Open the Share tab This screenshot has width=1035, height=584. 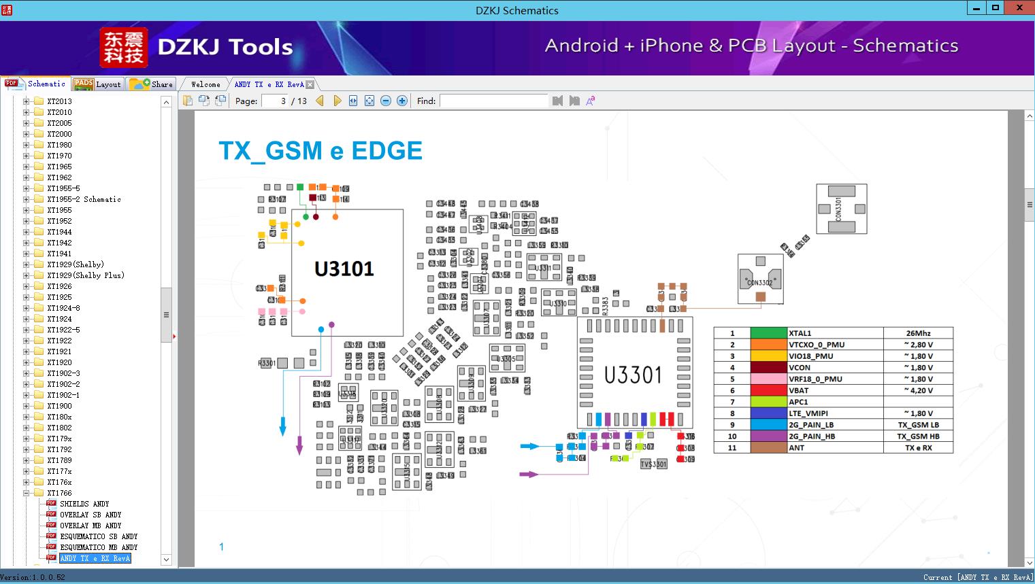(x=151, y=84)
